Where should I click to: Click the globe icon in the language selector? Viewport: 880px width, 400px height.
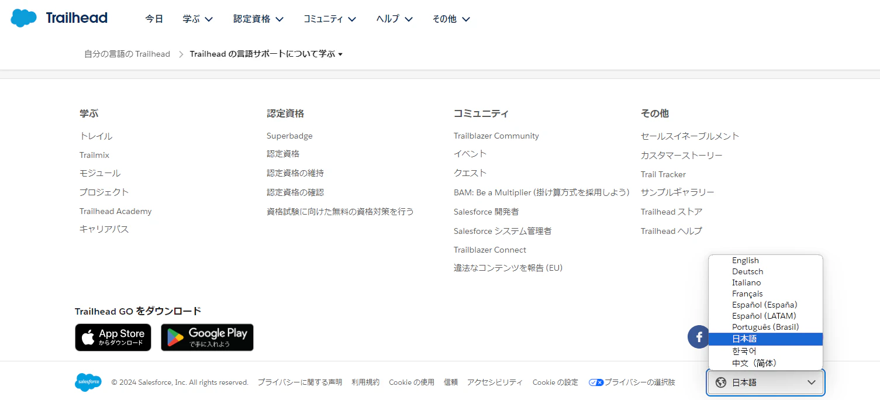721,382
